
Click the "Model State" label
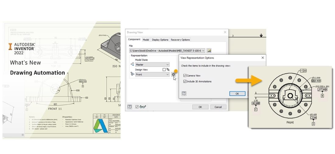pyautogui.click(x=141, y=60)
